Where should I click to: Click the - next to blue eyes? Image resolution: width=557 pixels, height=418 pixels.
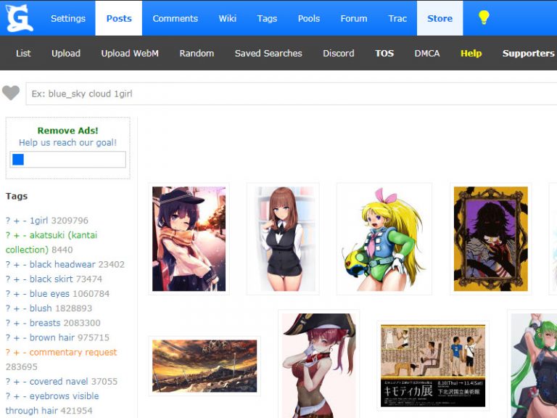(25, 294)
